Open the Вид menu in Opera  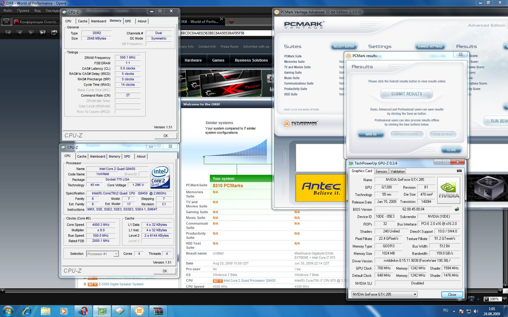(37, 11)
